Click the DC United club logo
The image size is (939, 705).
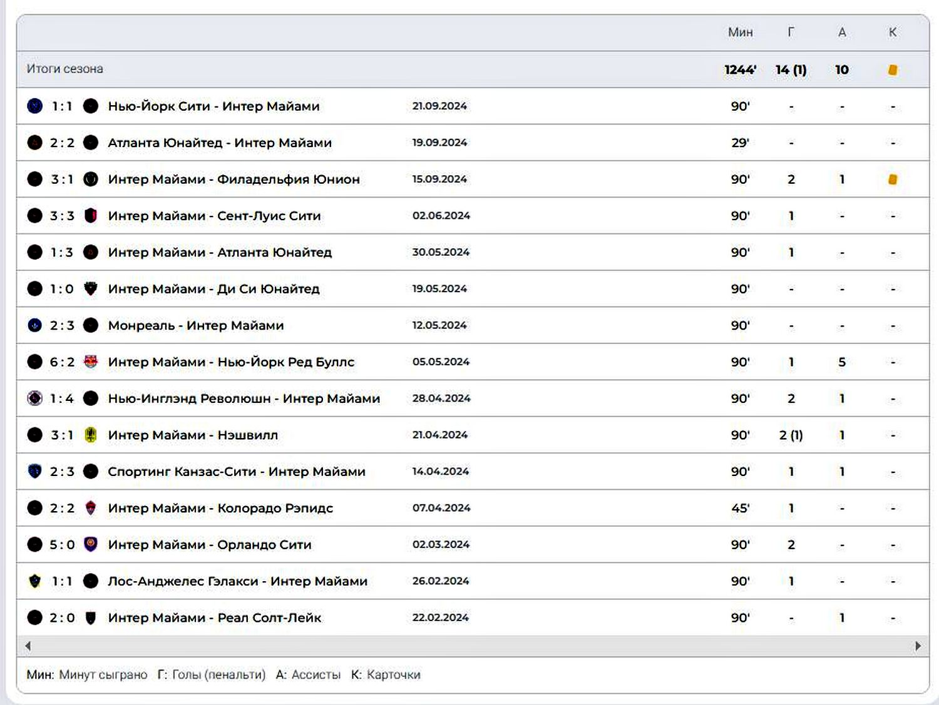[91, 288]
